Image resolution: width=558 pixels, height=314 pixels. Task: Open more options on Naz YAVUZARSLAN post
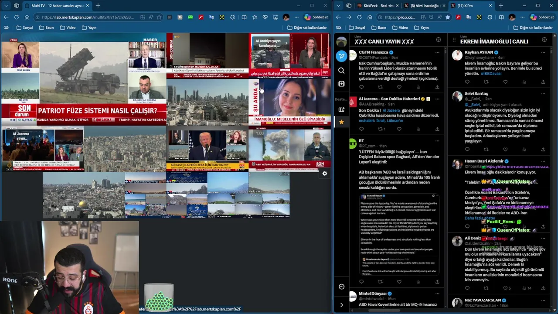tap(543, 300)
